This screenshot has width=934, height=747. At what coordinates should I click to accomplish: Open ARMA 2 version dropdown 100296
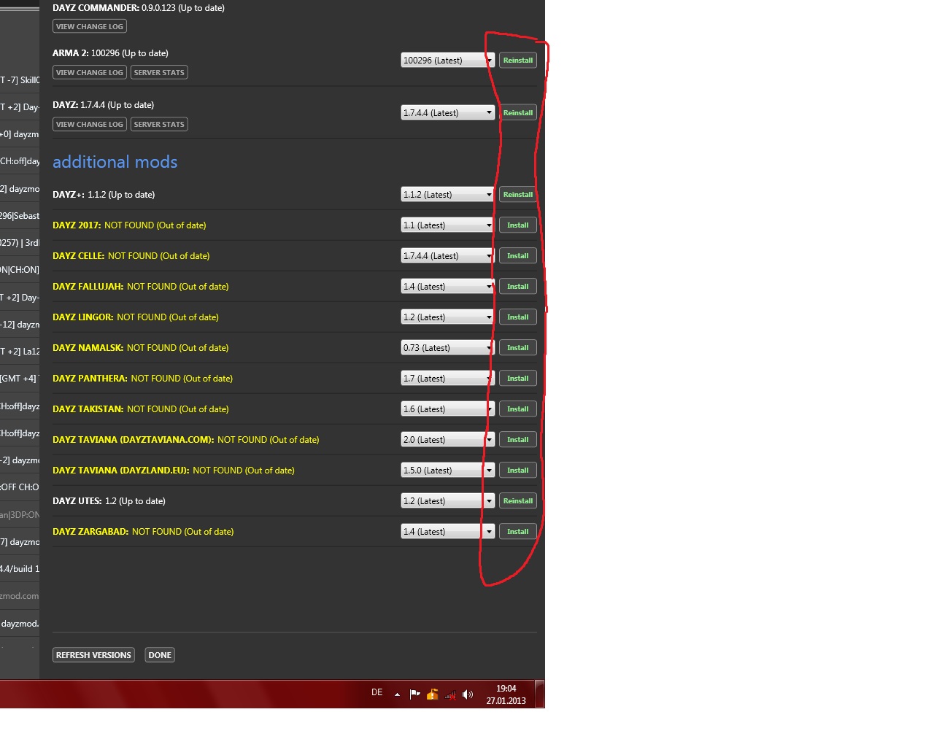pos(448,61)
